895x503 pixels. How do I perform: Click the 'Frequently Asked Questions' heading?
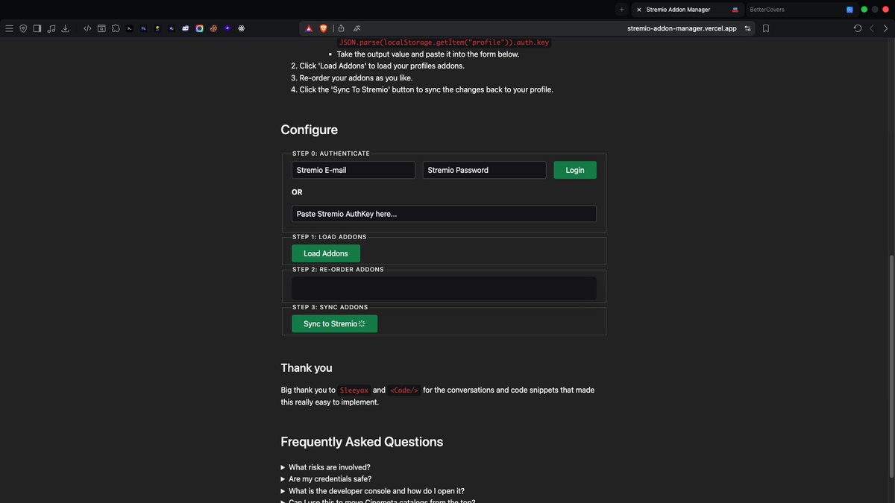(x=362, y=442)
